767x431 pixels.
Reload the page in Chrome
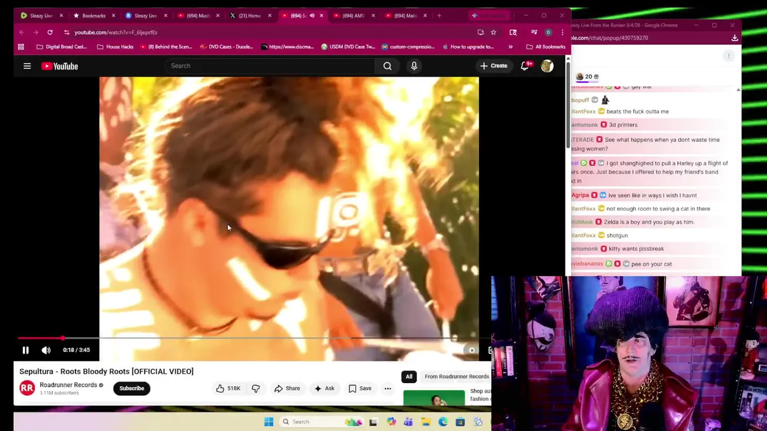(x=50, y=32)
